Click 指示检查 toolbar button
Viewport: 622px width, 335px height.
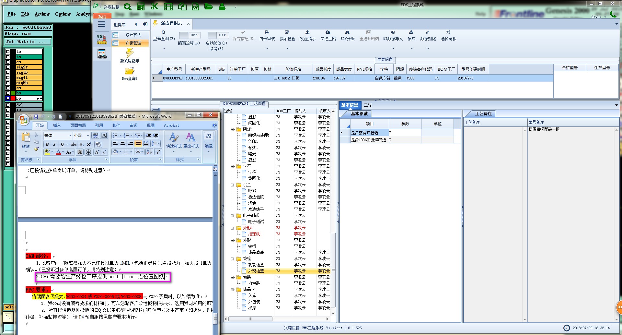coord(287,36)
